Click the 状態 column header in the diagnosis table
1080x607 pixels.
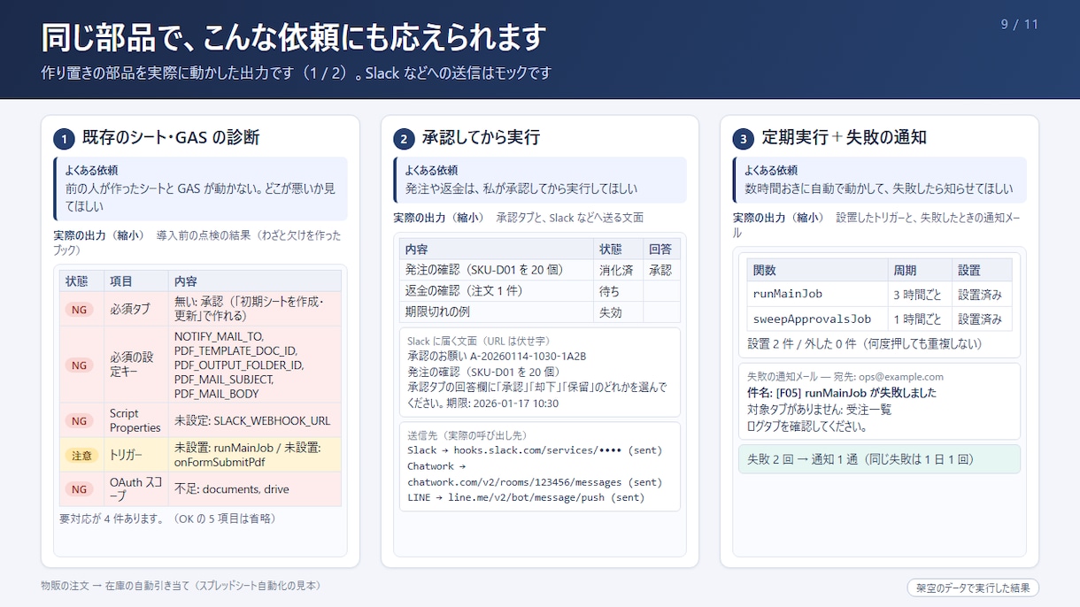click(x=82, y=281)
